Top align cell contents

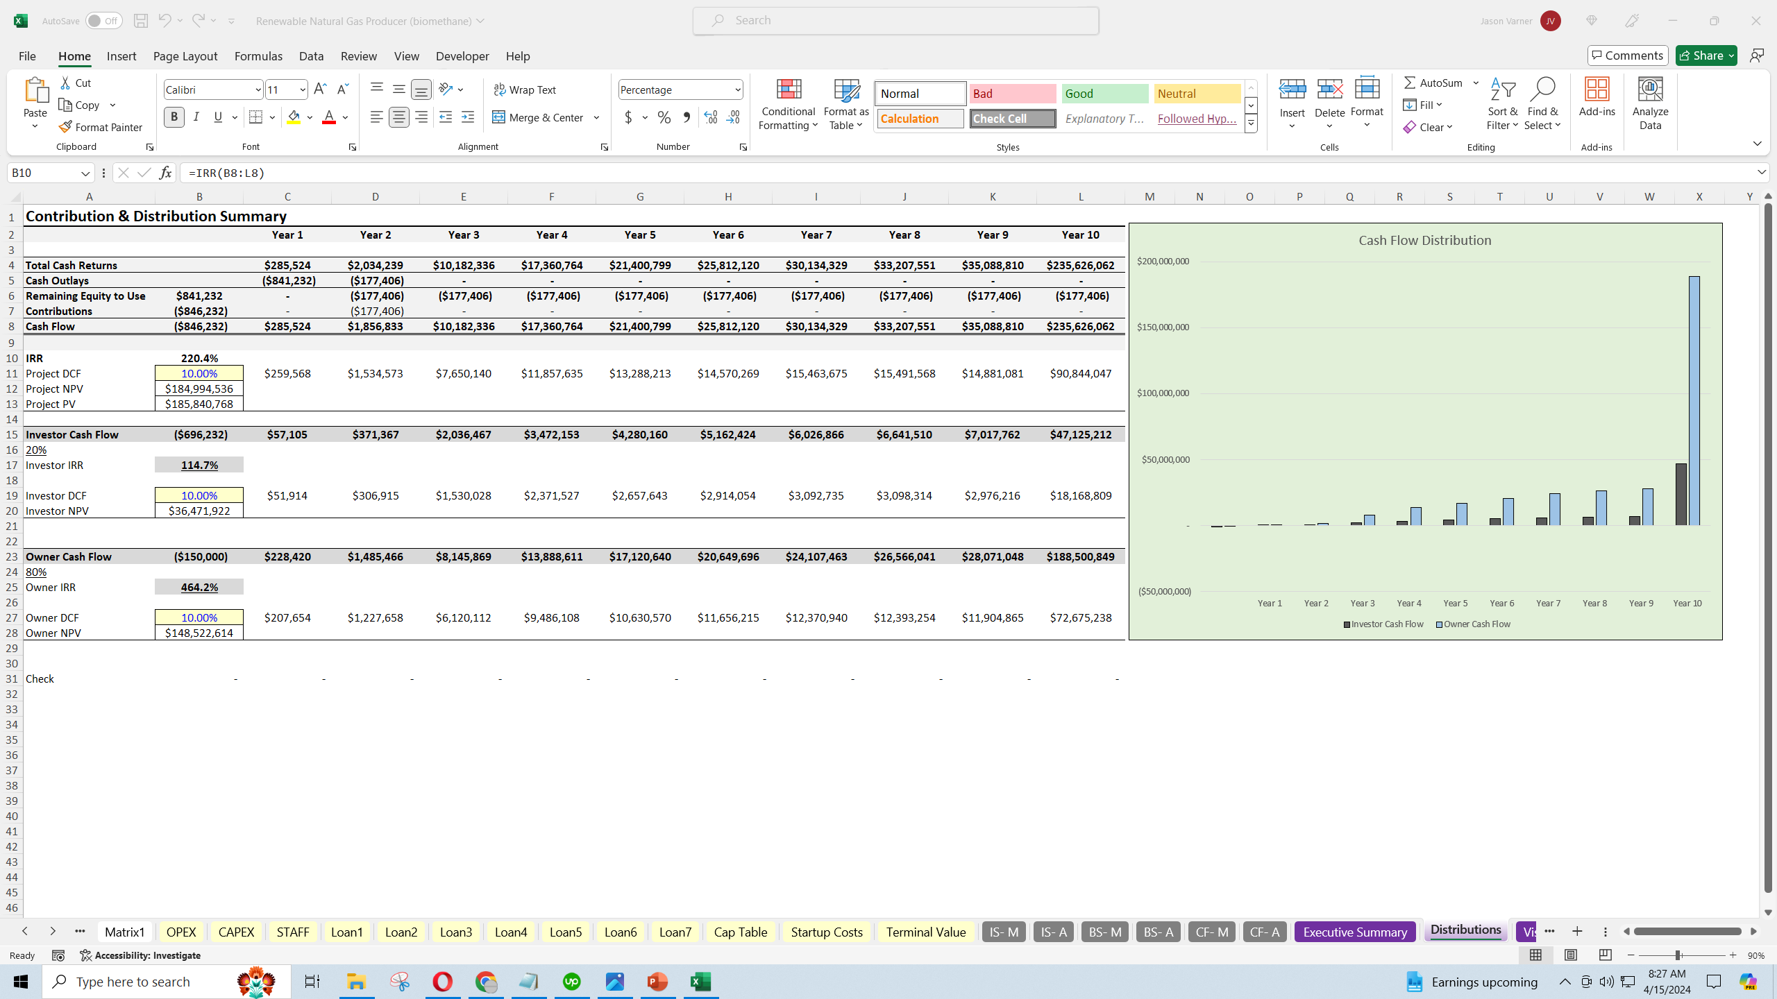377,89
